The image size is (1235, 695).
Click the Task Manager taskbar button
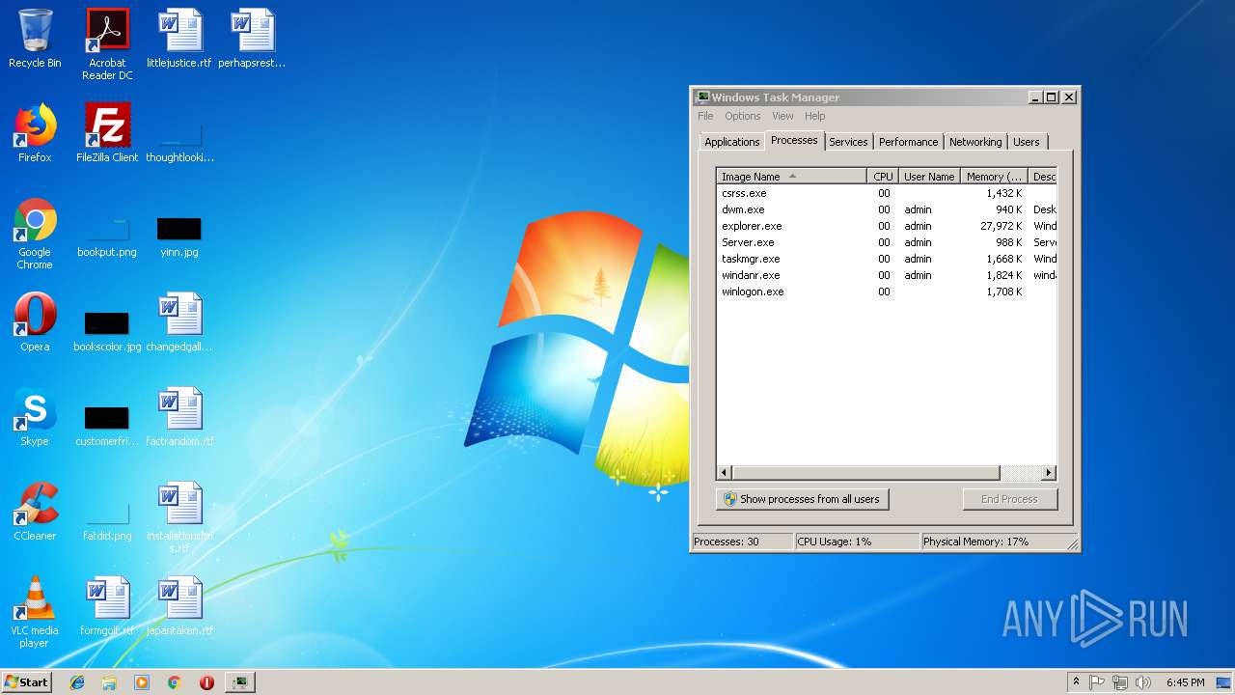click(x=239, y=682)
